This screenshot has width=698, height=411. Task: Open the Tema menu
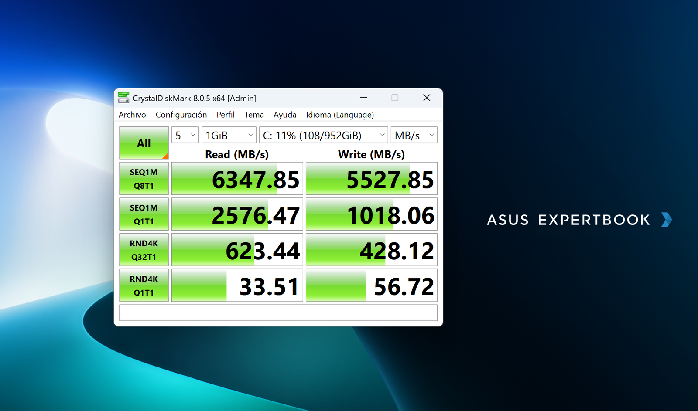[254, 115]
